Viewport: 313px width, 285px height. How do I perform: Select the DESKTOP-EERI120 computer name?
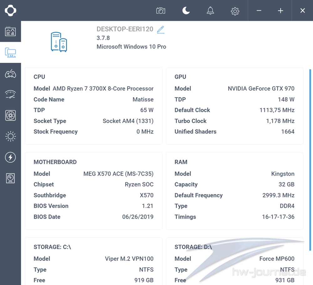click(125, 29)
